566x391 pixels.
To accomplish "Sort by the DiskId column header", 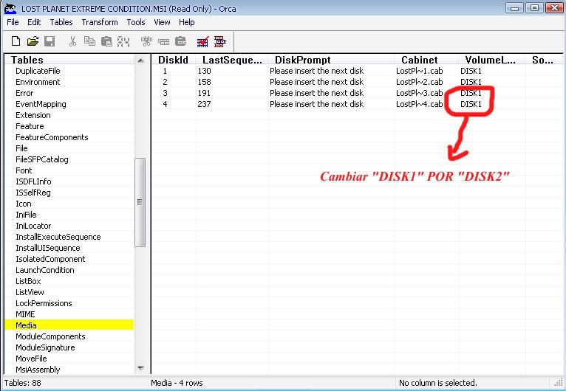I will (x=174, y=60).
